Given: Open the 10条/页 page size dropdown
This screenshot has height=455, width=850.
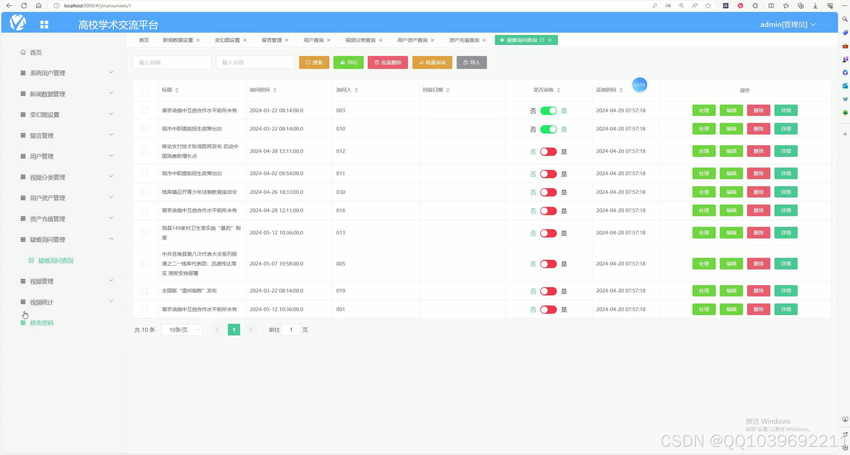Looking at the screenshot, I should click(182, 330).
